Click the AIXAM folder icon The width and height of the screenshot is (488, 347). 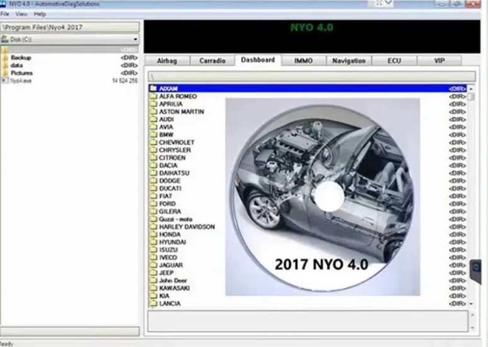153,88
